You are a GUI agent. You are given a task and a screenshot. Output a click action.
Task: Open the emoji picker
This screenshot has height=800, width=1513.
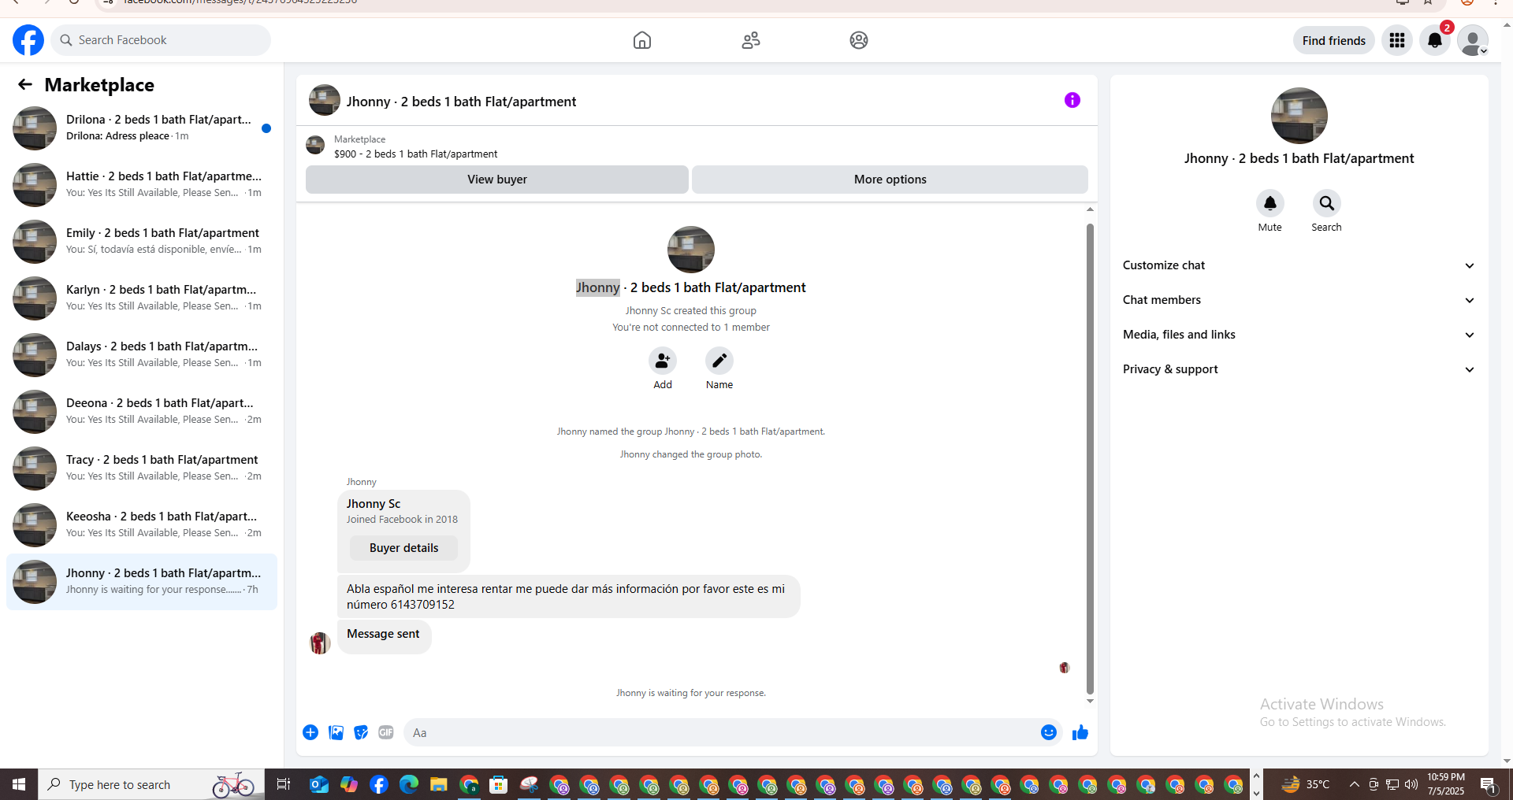[x=1049, y=732]
